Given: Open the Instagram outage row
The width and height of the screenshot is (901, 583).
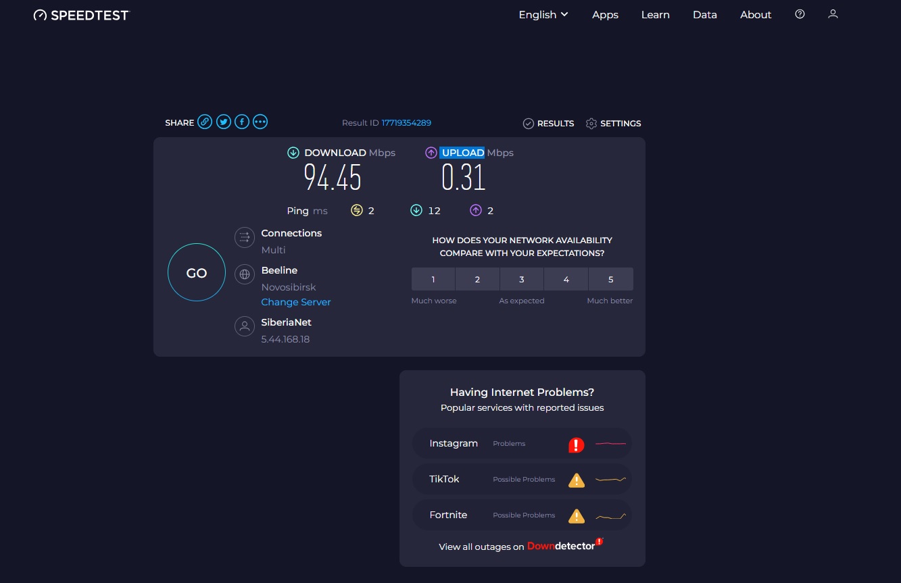Looking at the screenshot, I should (522, 444).
